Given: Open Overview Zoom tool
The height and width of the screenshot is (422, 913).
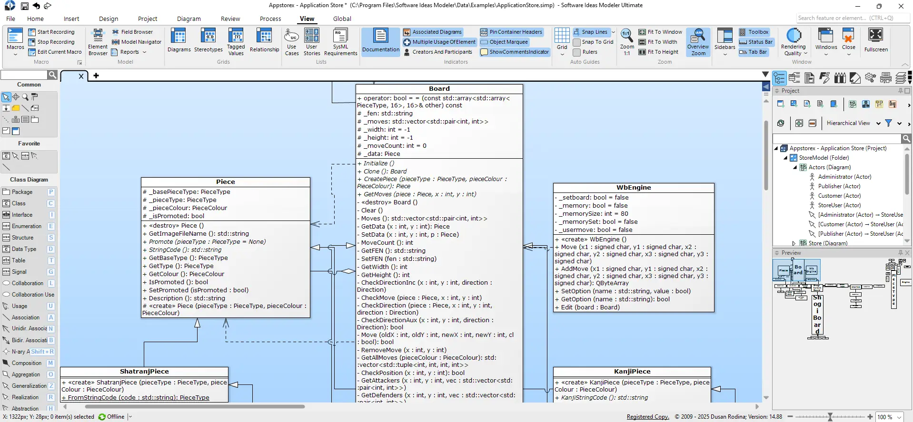Looking at the screenshot, I should pyautogui.click(x=698, y=41).
